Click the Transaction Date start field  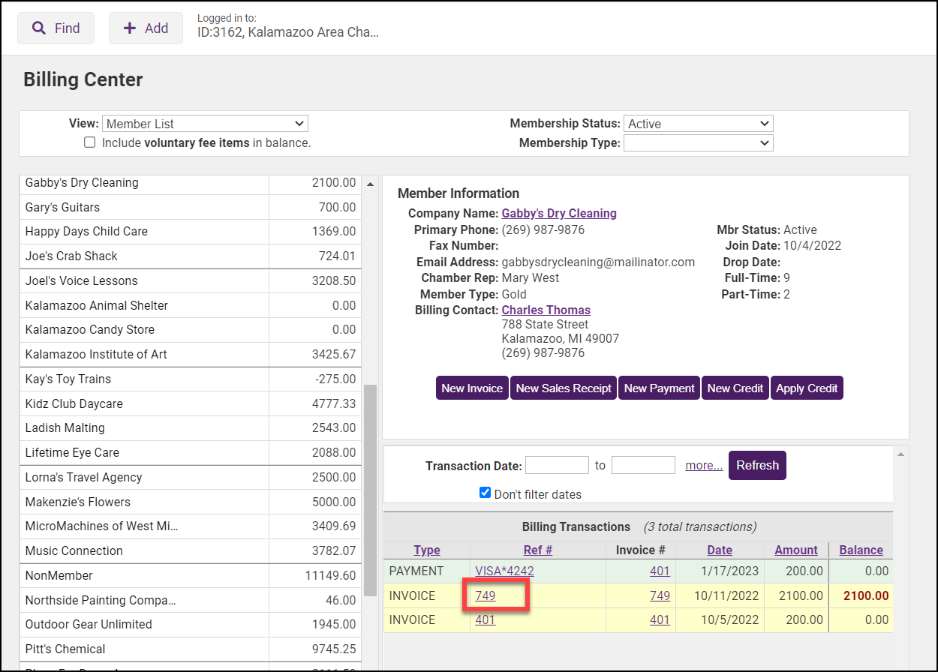click(x=557, y=465)
